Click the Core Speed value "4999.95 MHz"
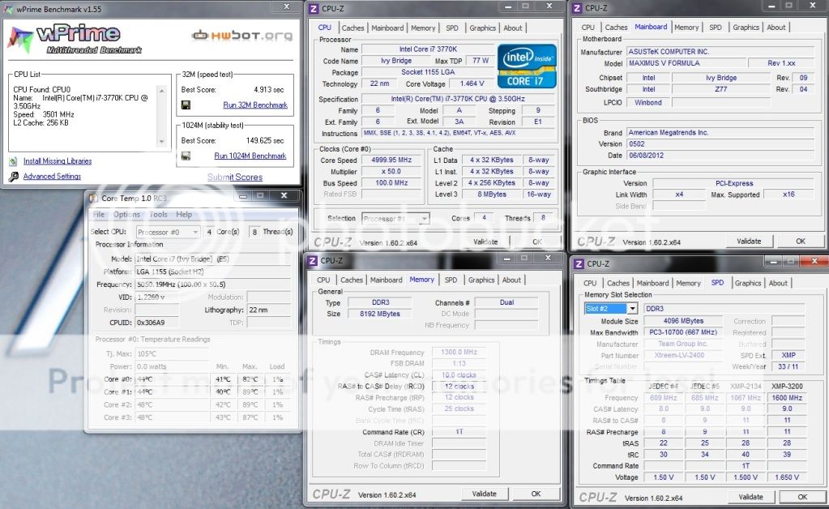This screenshot has height=509, width=829. pyautogui.click(x=391, y=160)
